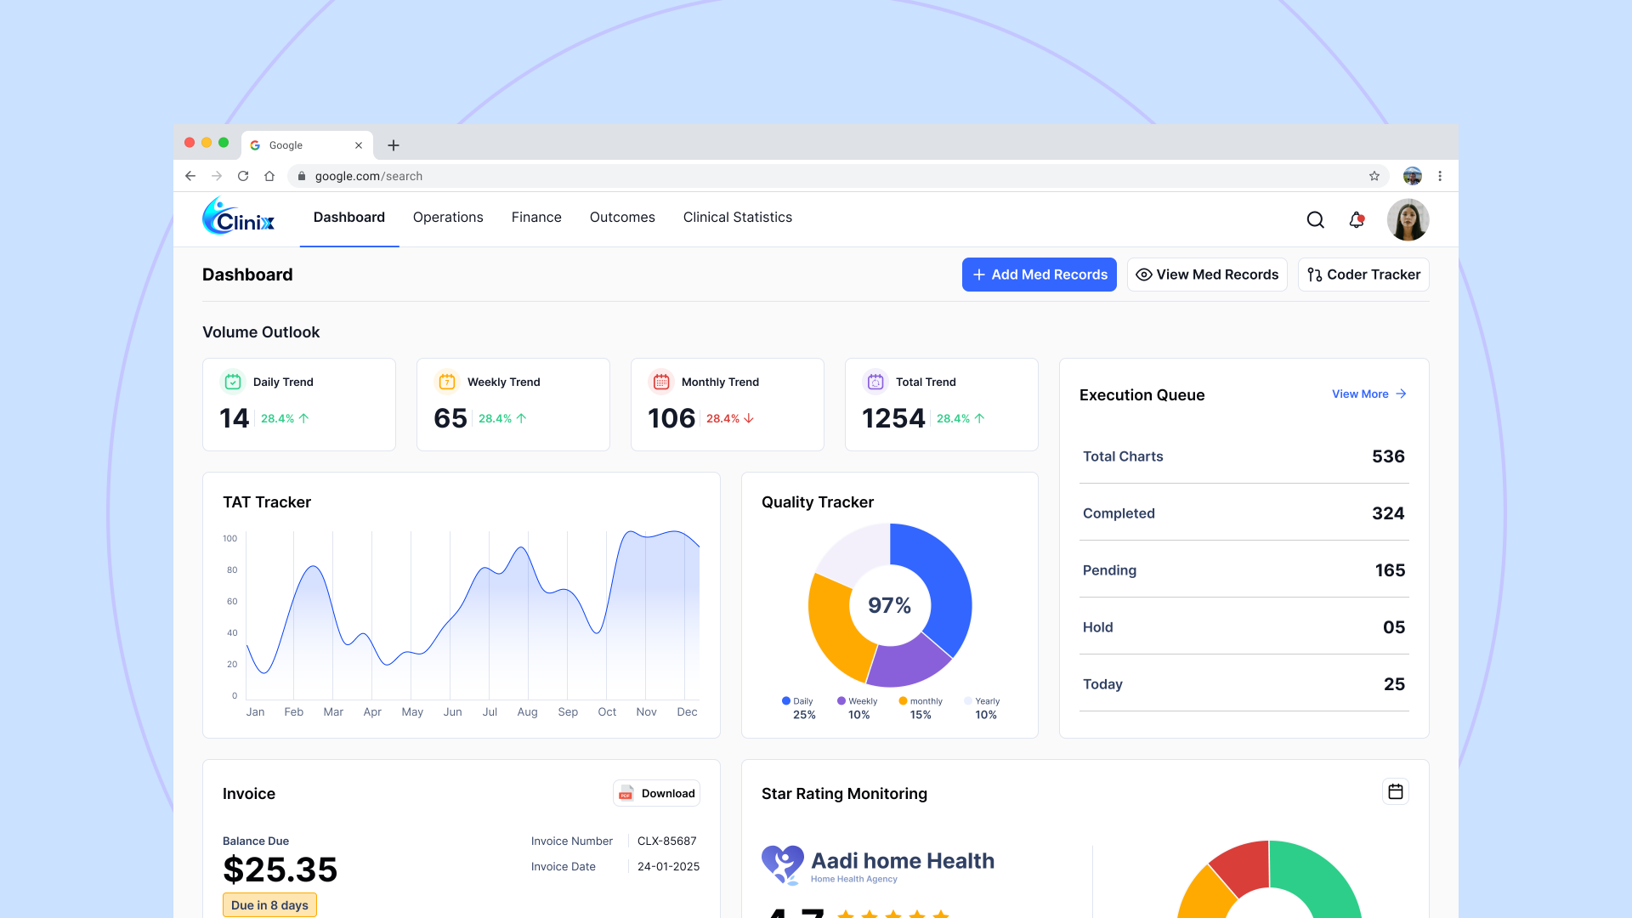Click the Monthly Trend red calendar icon

(x=661, y=382)
